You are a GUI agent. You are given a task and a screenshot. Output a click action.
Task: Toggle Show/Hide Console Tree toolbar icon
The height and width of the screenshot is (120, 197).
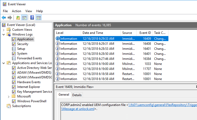point(24,17)
